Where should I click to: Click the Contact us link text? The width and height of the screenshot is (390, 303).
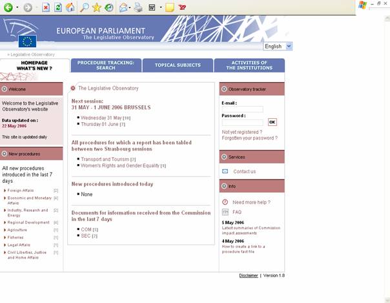coord(244,171)
